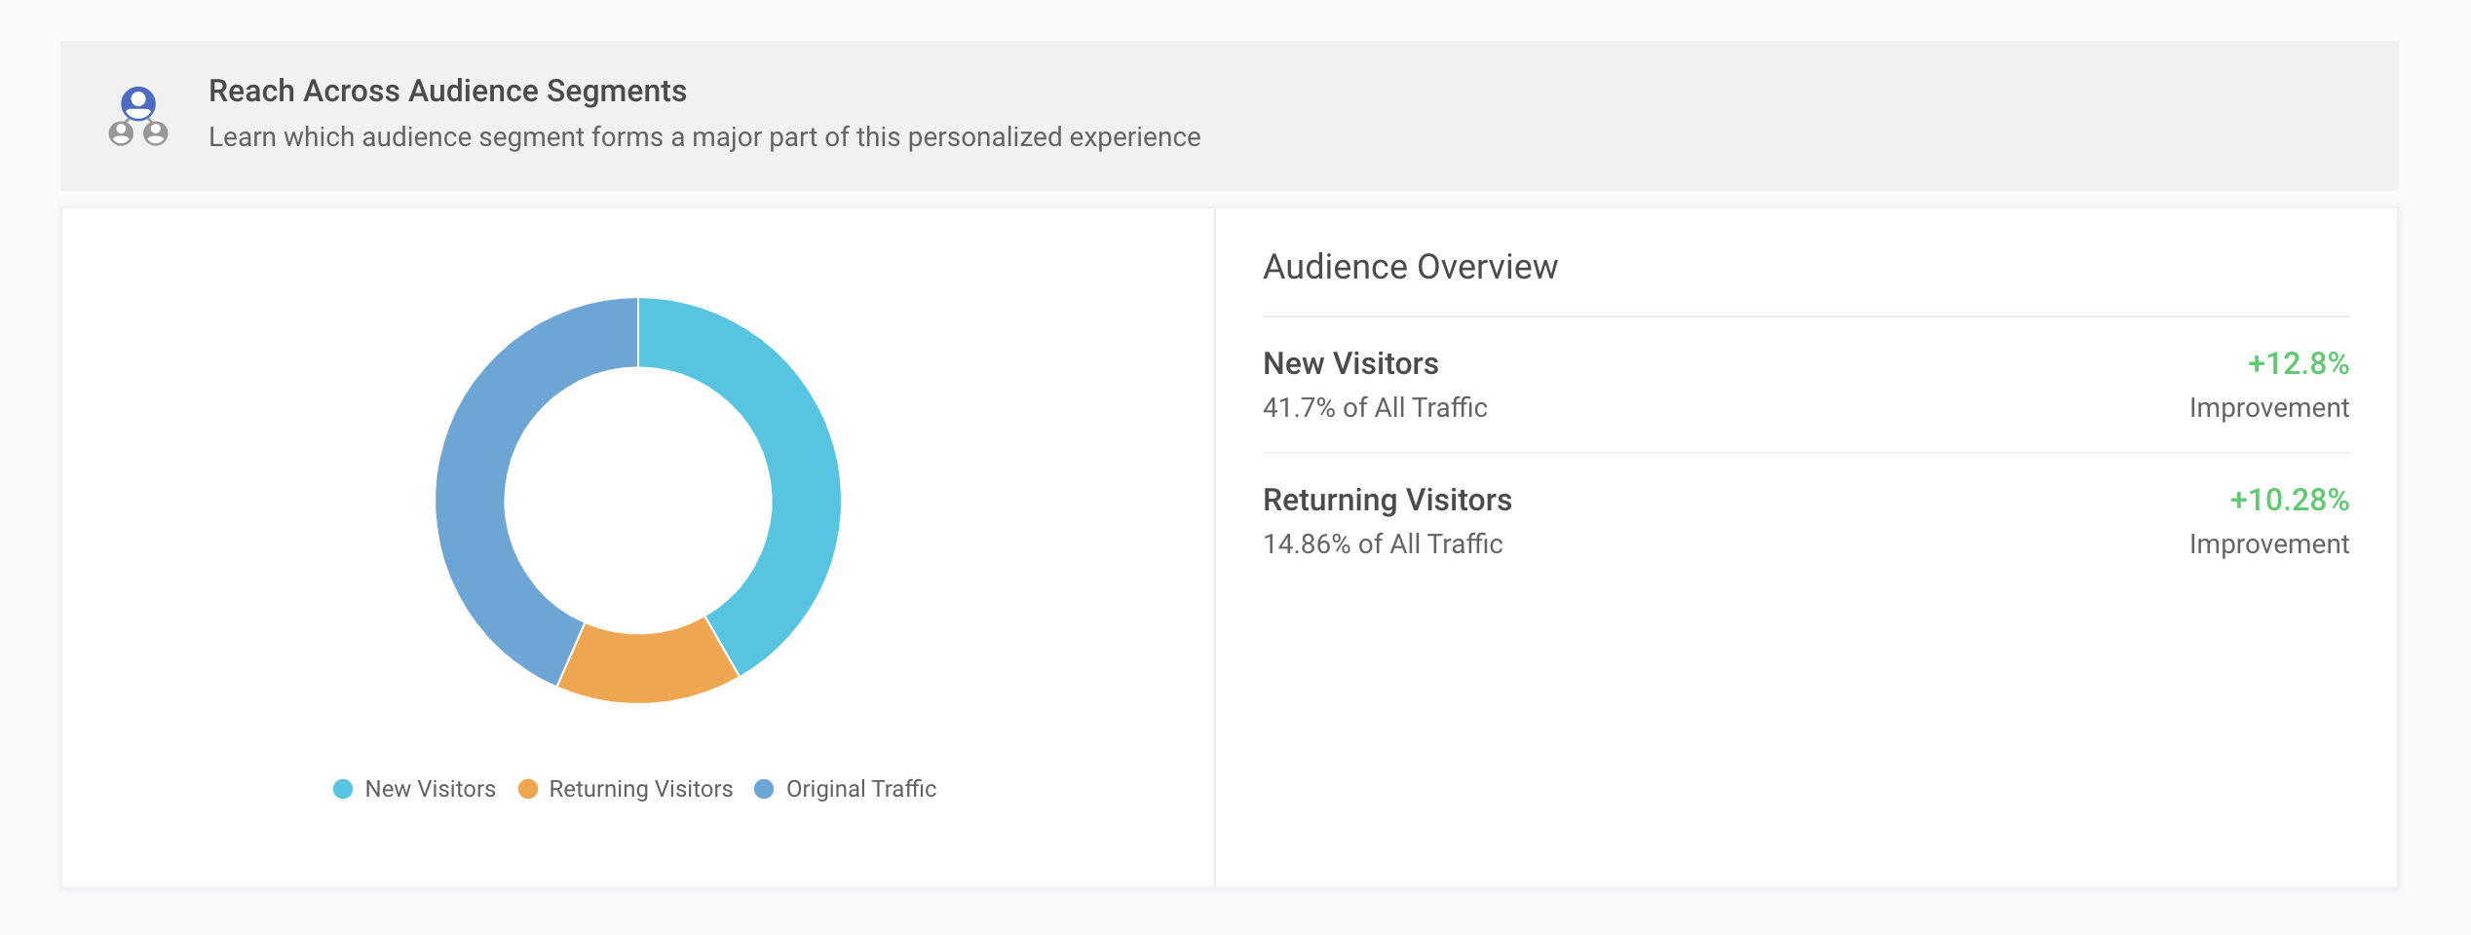Click the 14.86% of All Traffic text

click(1383, 543)
